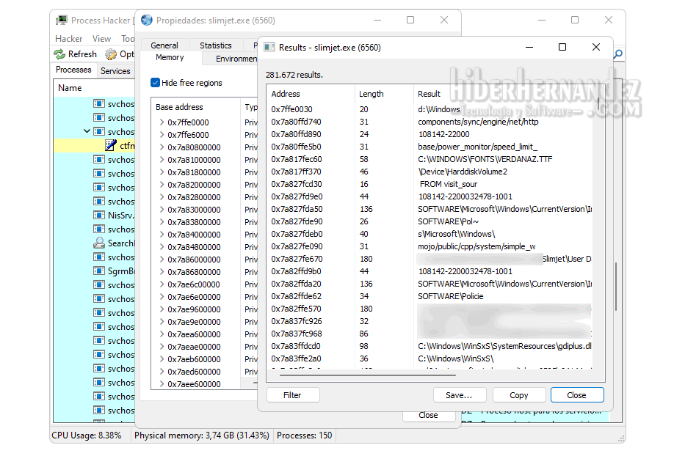This screenshot has height=456, width=674.
Task: Sort results by the Result column header
Action: [503, 94]
